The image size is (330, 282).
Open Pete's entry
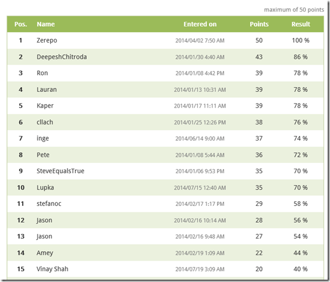pos(43,155)
